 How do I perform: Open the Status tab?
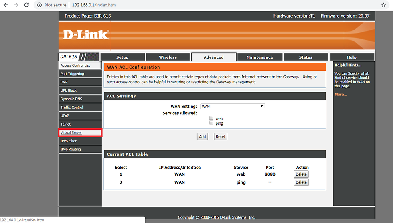tap(306, 57)
